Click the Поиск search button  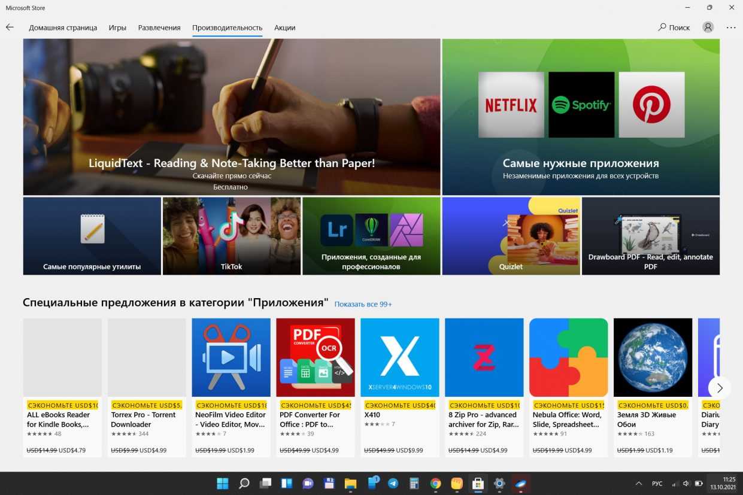(674, 28)
